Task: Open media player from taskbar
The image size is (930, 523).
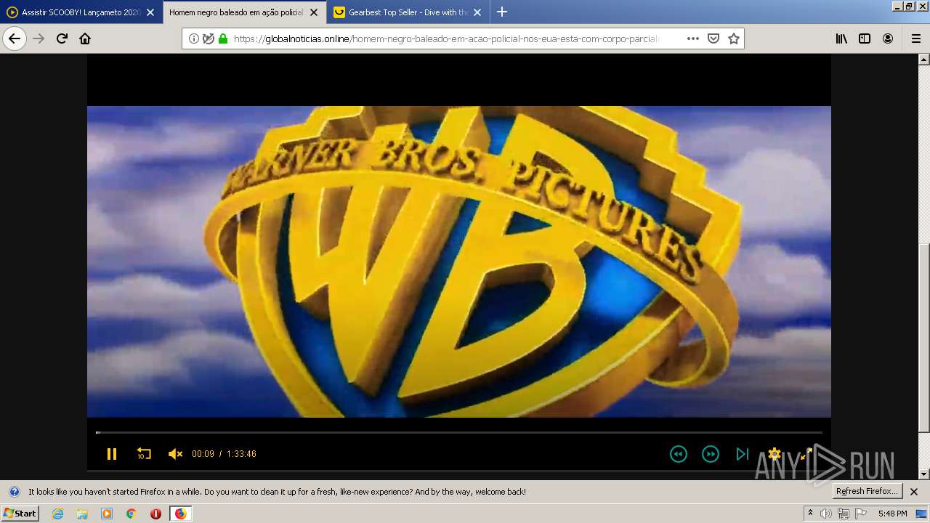Action: (107, 514)
